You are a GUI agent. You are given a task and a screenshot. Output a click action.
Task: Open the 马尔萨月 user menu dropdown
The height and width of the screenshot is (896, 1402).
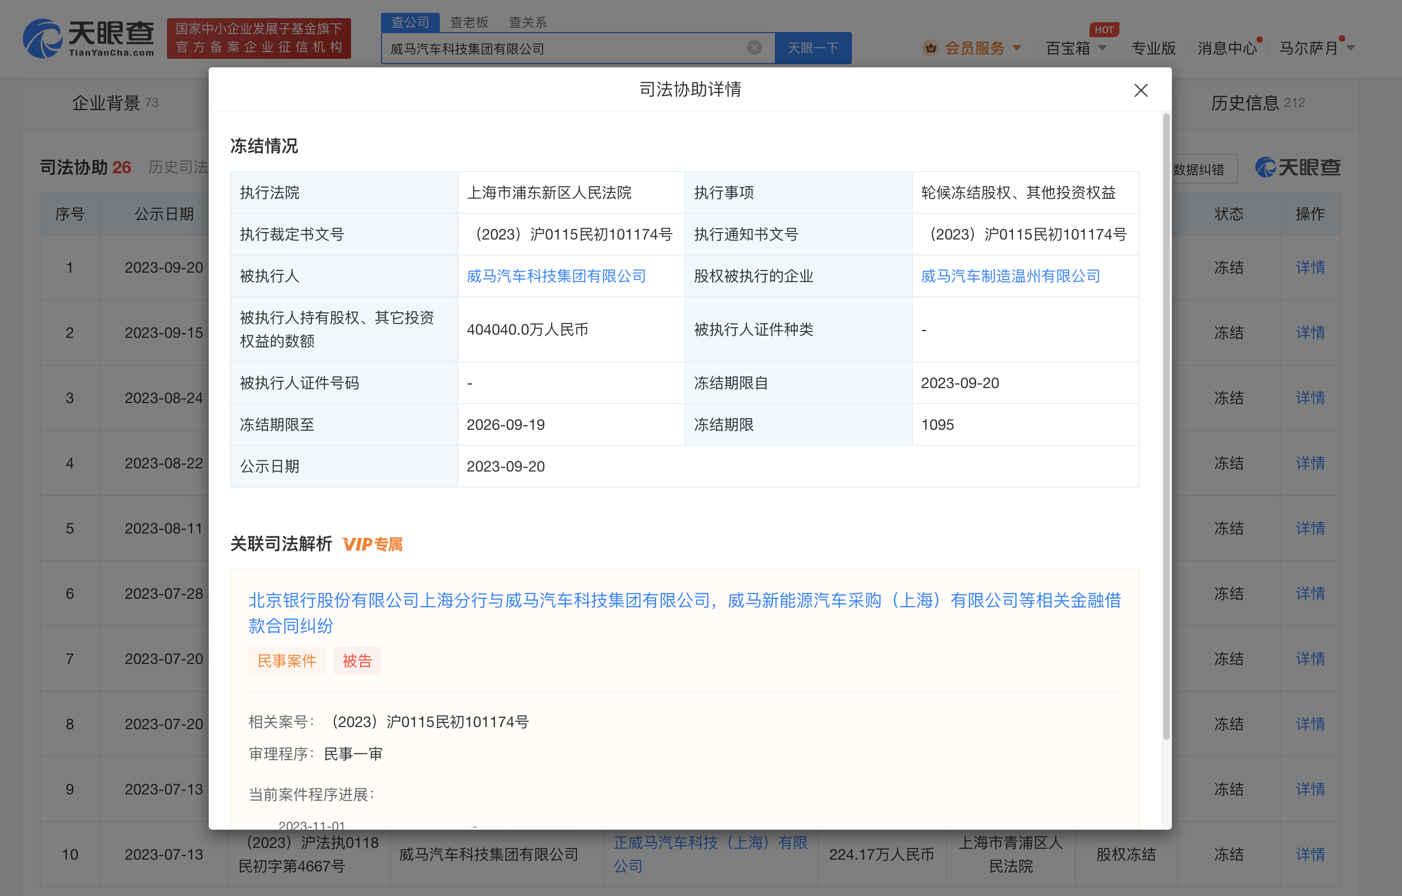point(1351,48)
